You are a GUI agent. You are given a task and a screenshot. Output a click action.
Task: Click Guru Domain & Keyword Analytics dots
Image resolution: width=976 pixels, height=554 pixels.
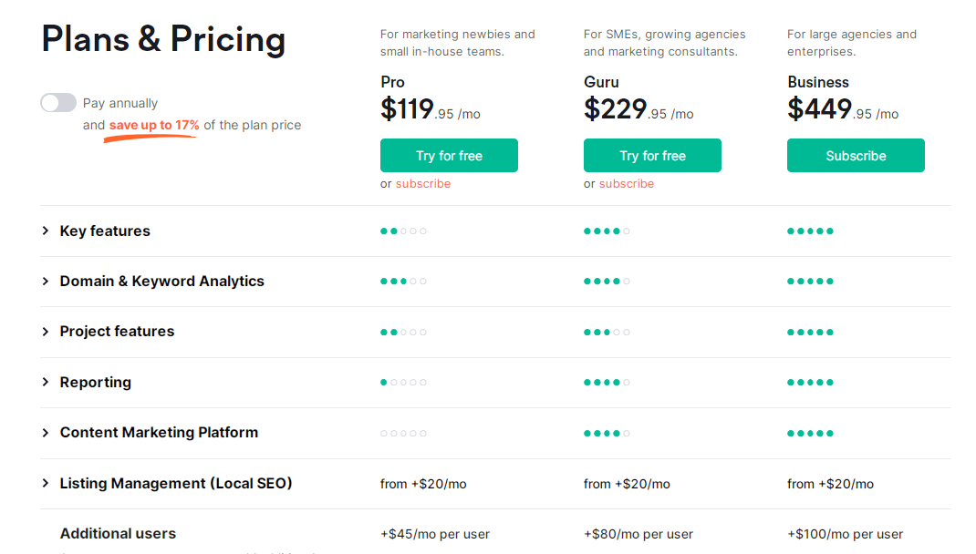click(x=607, y=282)
